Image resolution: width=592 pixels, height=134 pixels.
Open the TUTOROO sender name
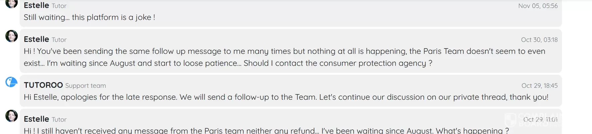click(x=43, y=85)
